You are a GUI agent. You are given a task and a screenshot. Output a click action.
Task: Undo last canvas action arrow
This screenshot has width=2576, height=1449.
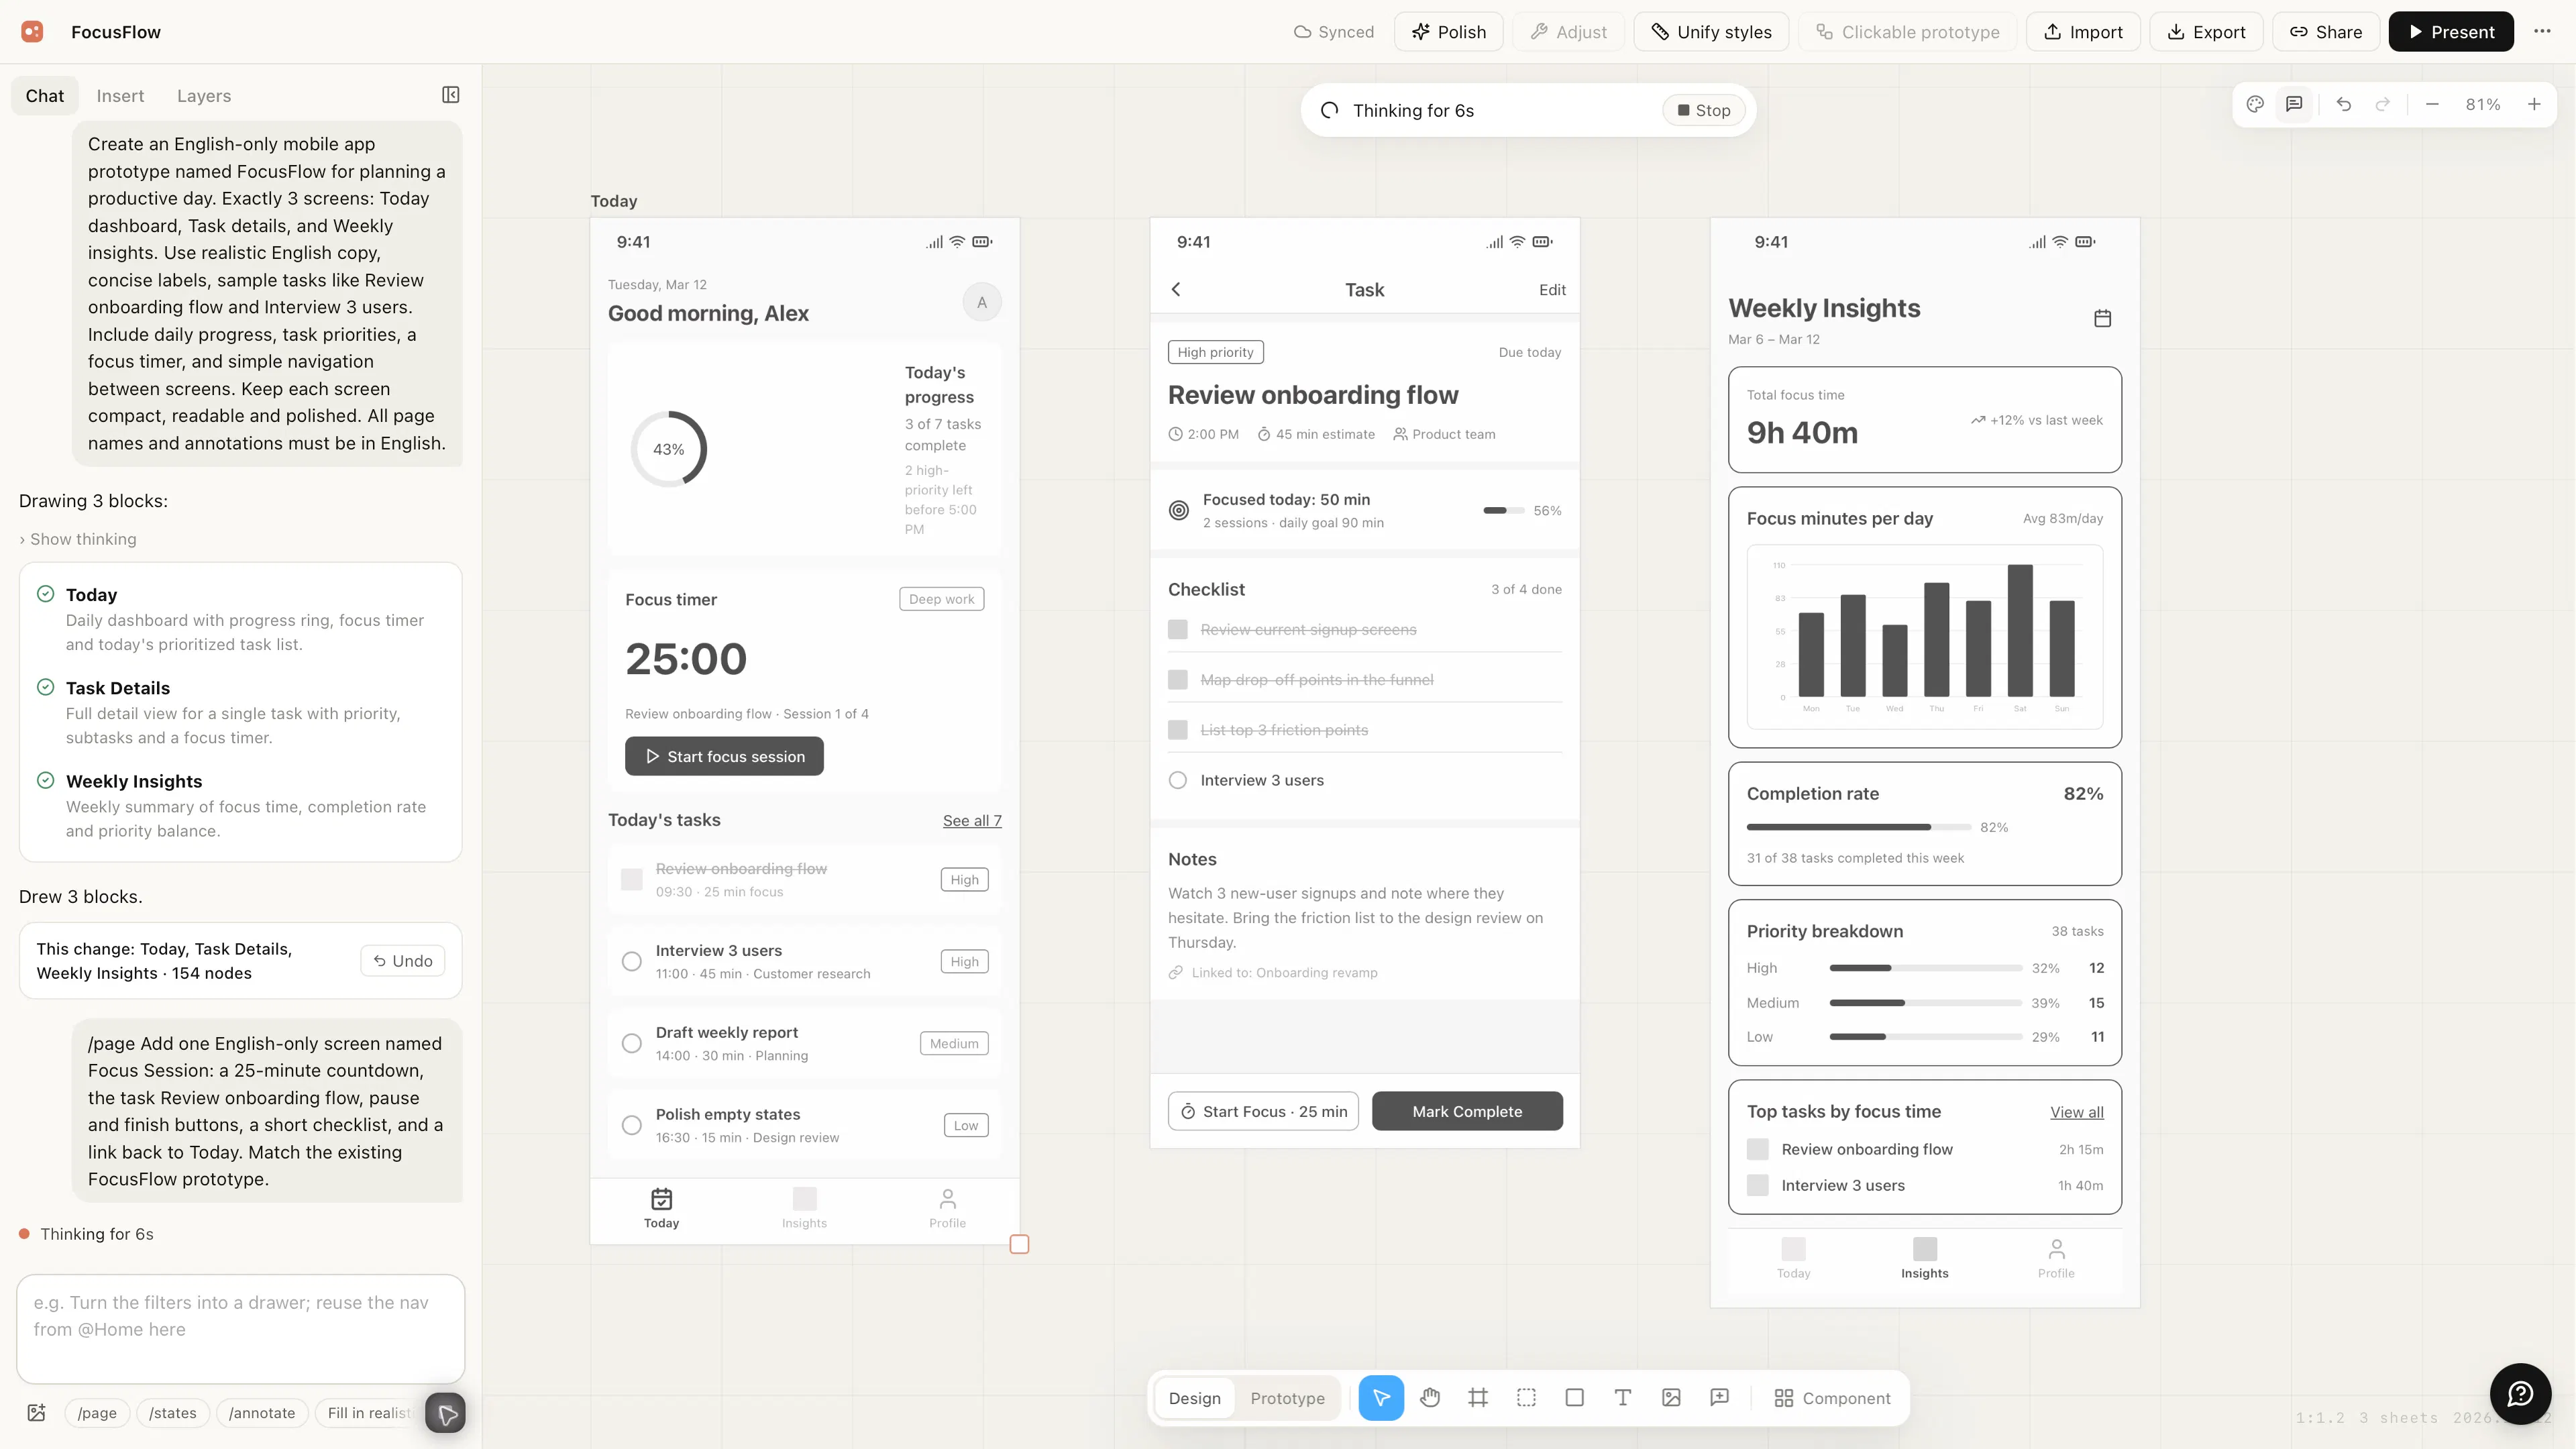point(2343,104)
